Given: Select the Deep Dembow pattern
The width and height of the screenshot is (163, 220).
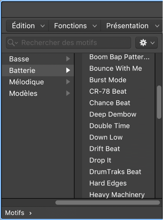Looking at the screenshot, I should (112, 114).
